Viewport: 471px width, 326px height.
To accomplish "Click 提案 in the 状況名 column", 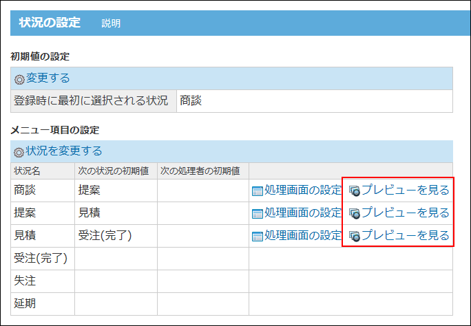I will pos(25,213).
